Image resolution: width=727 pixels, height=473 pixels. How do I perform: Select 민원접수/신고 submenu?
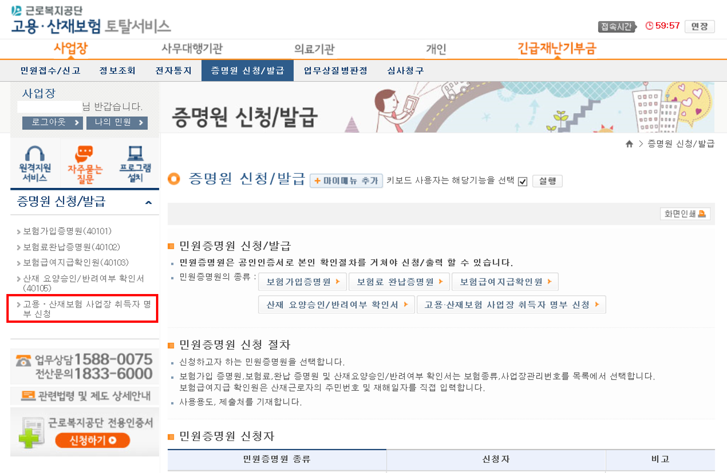[50, 71]
